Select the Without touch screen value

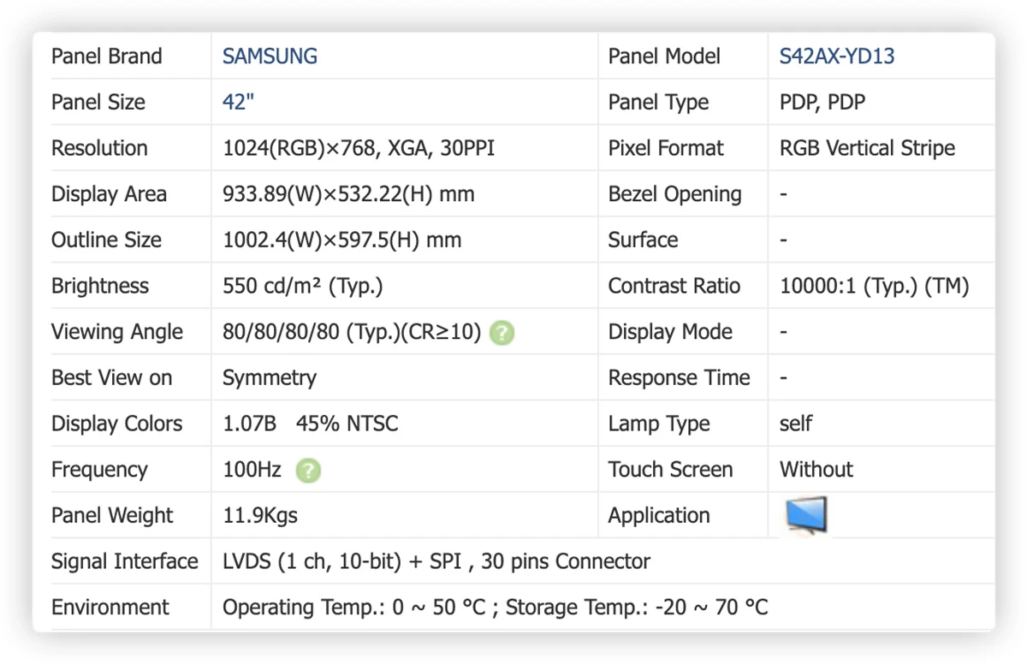pyautogui.click(x=816, y=470)
